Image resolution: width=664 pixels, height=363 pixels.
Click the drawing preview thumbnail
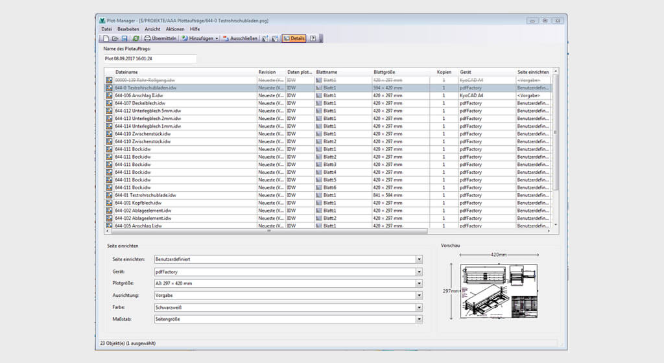pyautogui.click(x=499, y=290)
